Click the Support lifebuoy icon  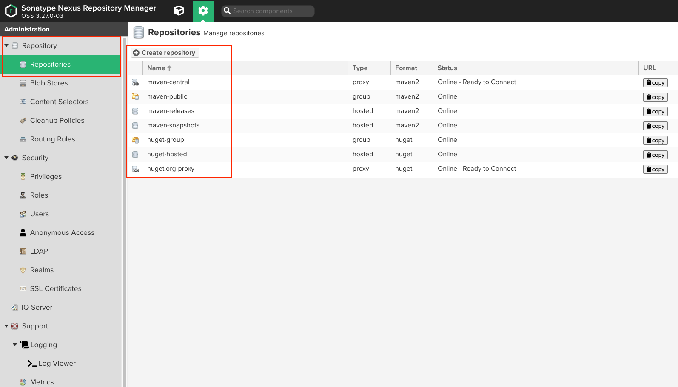tap(15, 326)
